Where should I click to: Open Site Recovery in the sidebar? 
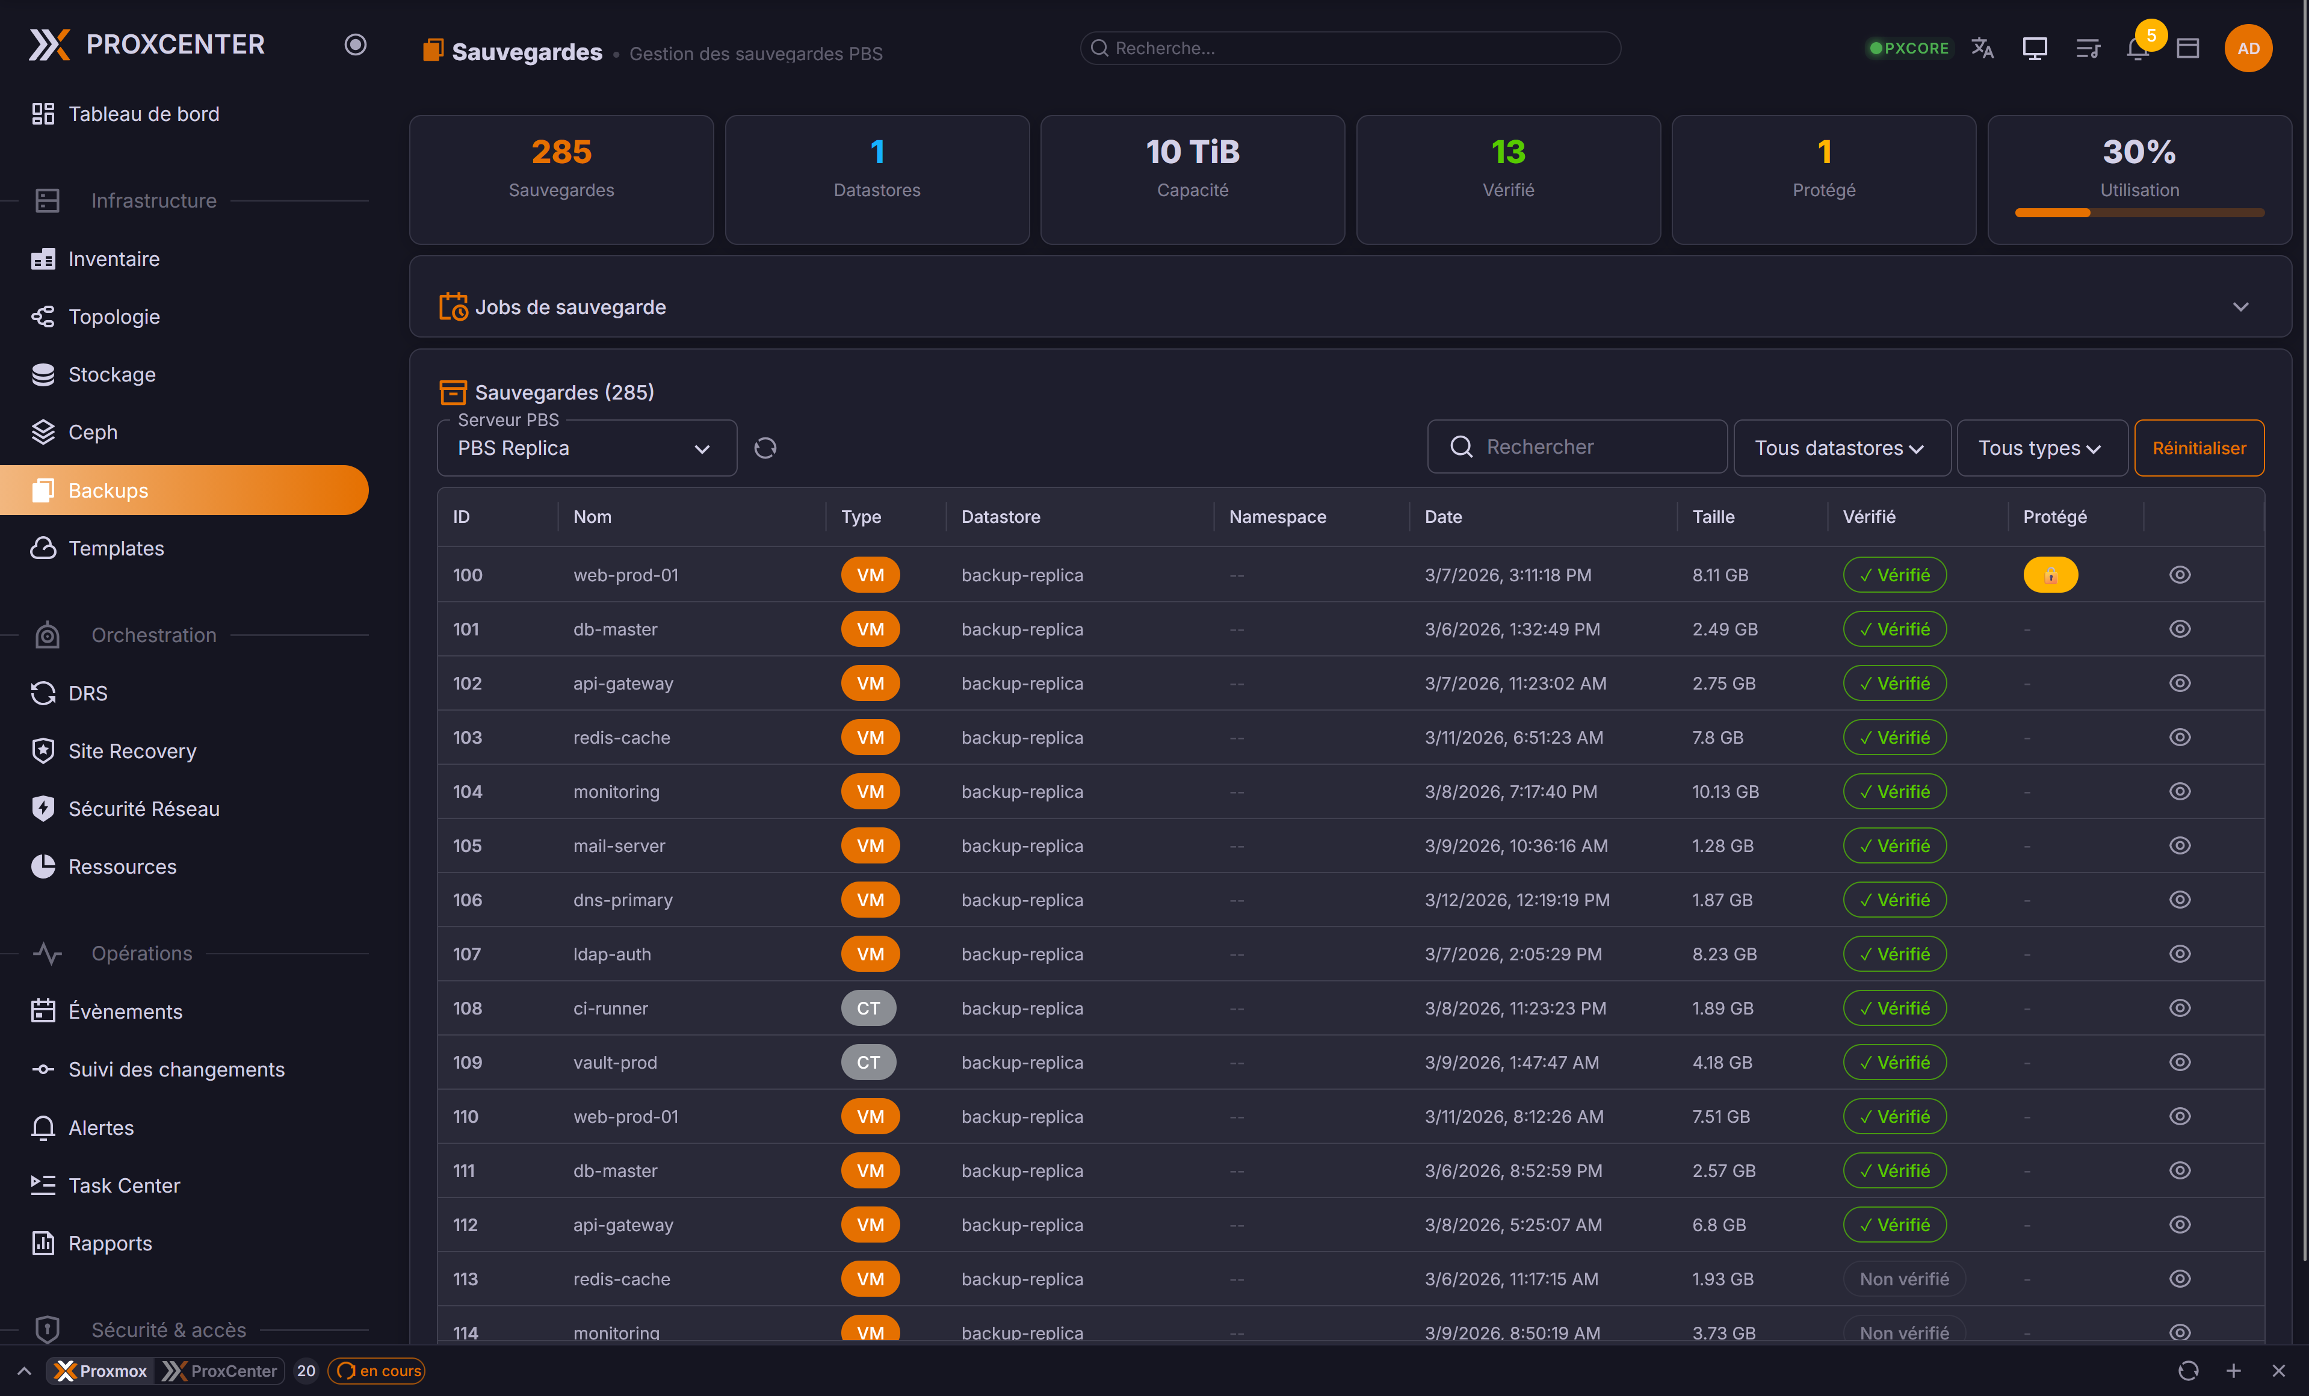point(132,752)
